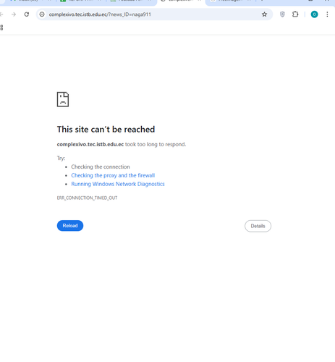Click 'Checking the connection' suggestion text

point(101,167)
